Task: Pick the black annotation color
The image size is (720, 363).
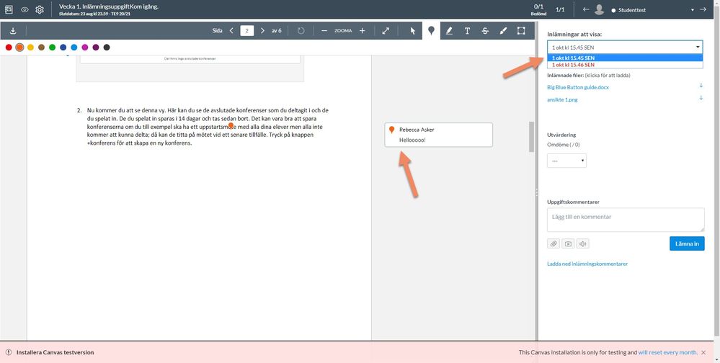Action: click(x=107, y=48)
